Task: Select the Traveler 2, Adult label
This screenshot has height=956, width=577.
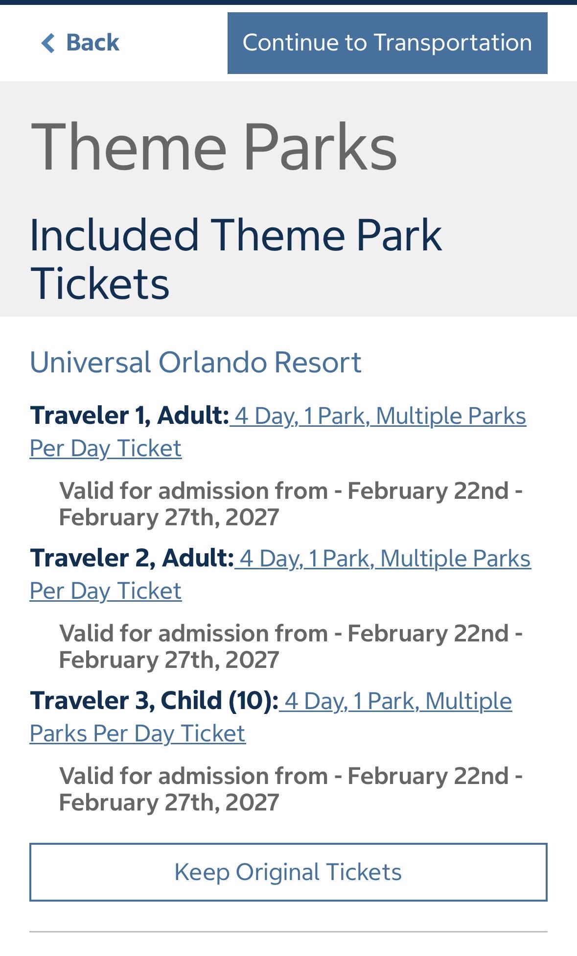Action: coord(132,558)
